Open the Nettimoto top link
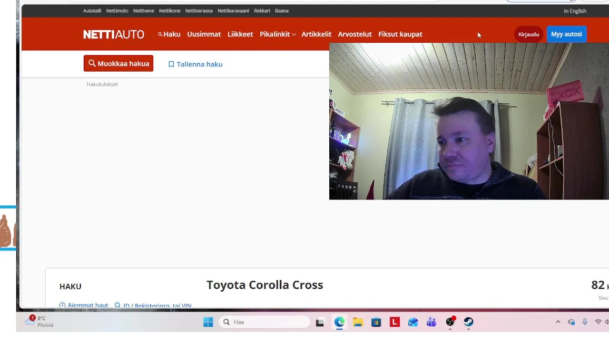609x342 pixels. (118, 10)
